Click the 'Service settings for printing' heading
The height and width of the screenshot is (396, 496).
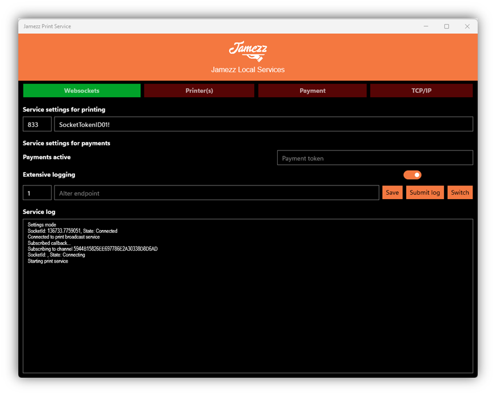(64, 110)
